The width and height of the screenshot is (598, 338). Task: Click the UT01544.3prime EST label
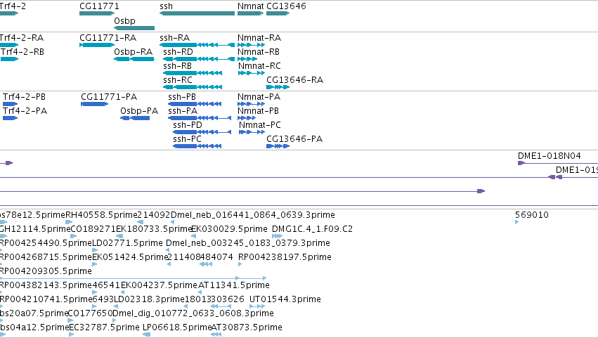[x=285, y=300]
